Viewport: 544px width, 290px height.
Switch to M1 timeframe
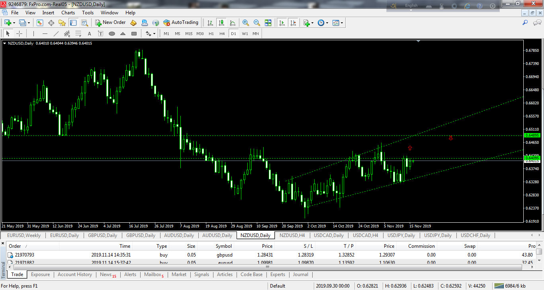coord(166,33)
